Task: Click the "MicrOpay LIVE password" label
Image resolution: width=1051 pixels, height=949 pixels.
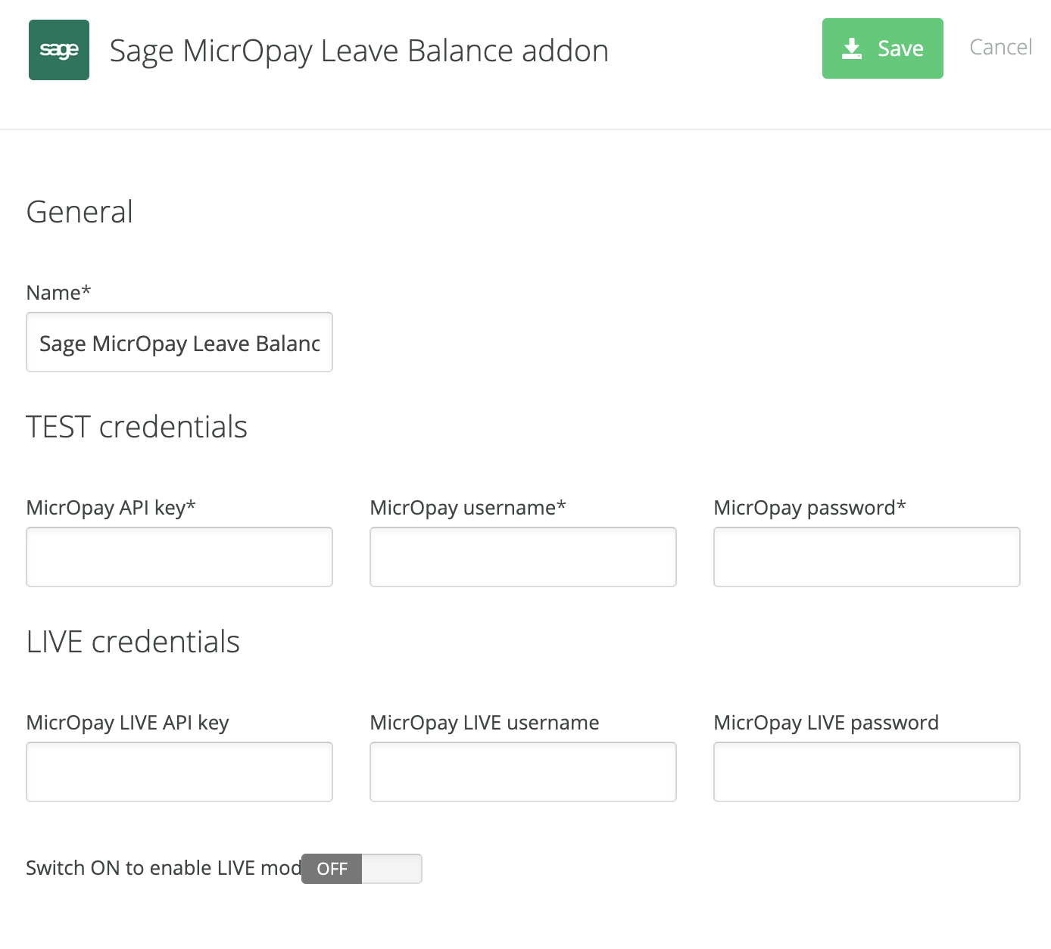Action: coord(826,722)
